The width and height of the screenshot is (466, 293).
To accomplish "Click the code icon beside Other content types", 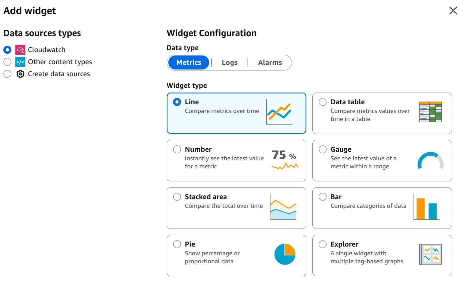I will pos(20,61).
